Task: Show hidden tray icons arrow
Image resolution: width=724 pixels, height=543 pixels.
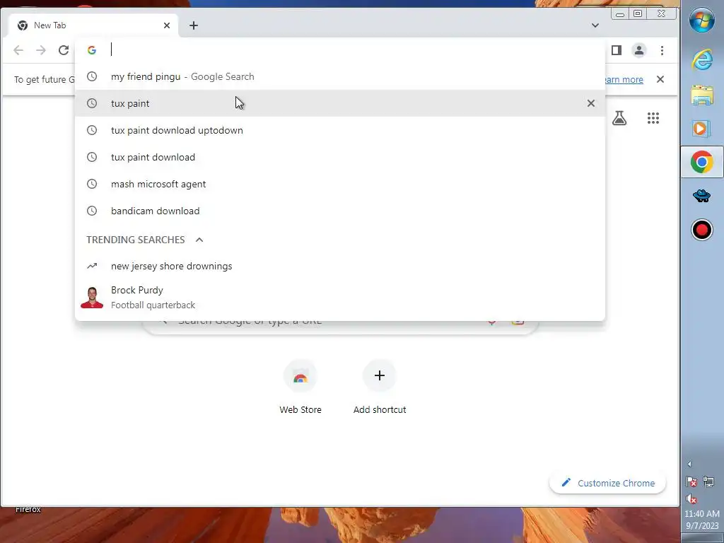Action: pos(689,465)
